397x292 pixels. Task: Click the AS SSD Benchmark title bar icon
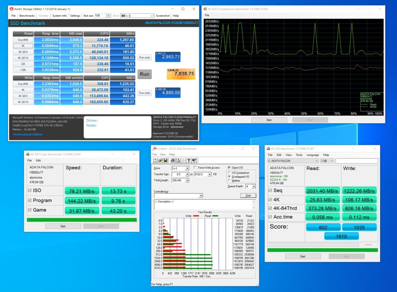268,149
